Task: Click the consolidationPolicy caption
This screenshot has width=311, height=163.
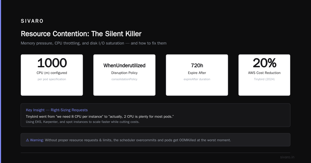Action: pyautogui.click(x=124, y=79)
